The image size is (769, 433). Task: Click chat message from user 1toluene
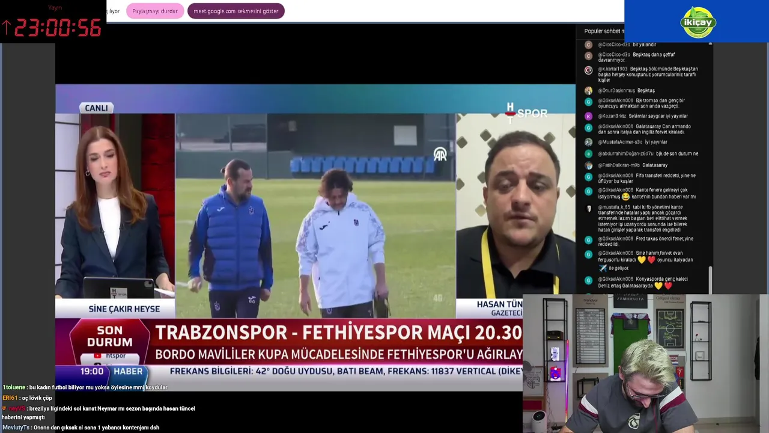[85, 387]
